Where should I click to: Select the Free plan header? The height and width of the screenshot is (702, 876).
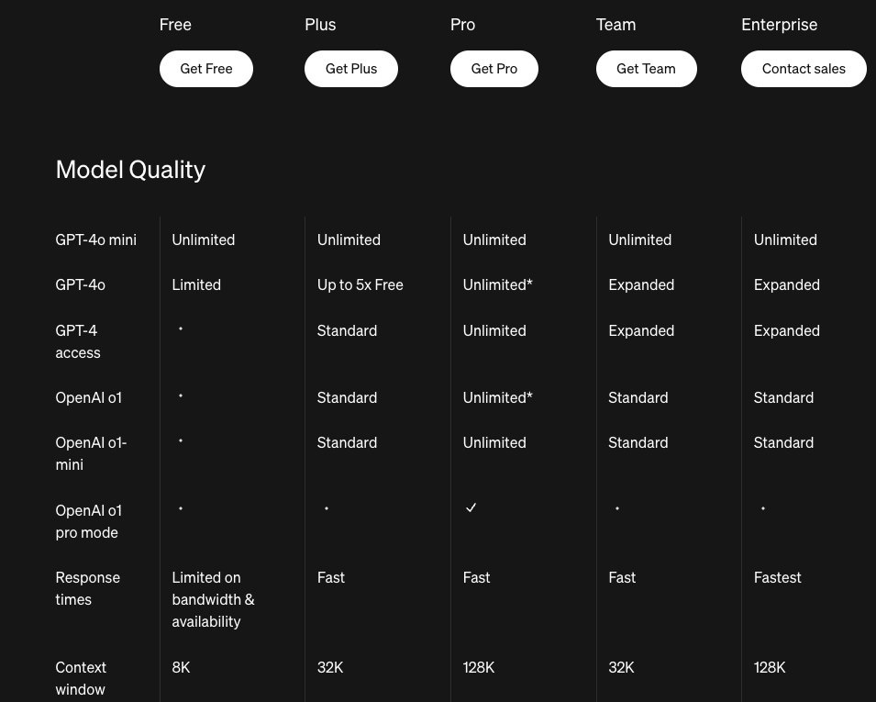[175, 25]
